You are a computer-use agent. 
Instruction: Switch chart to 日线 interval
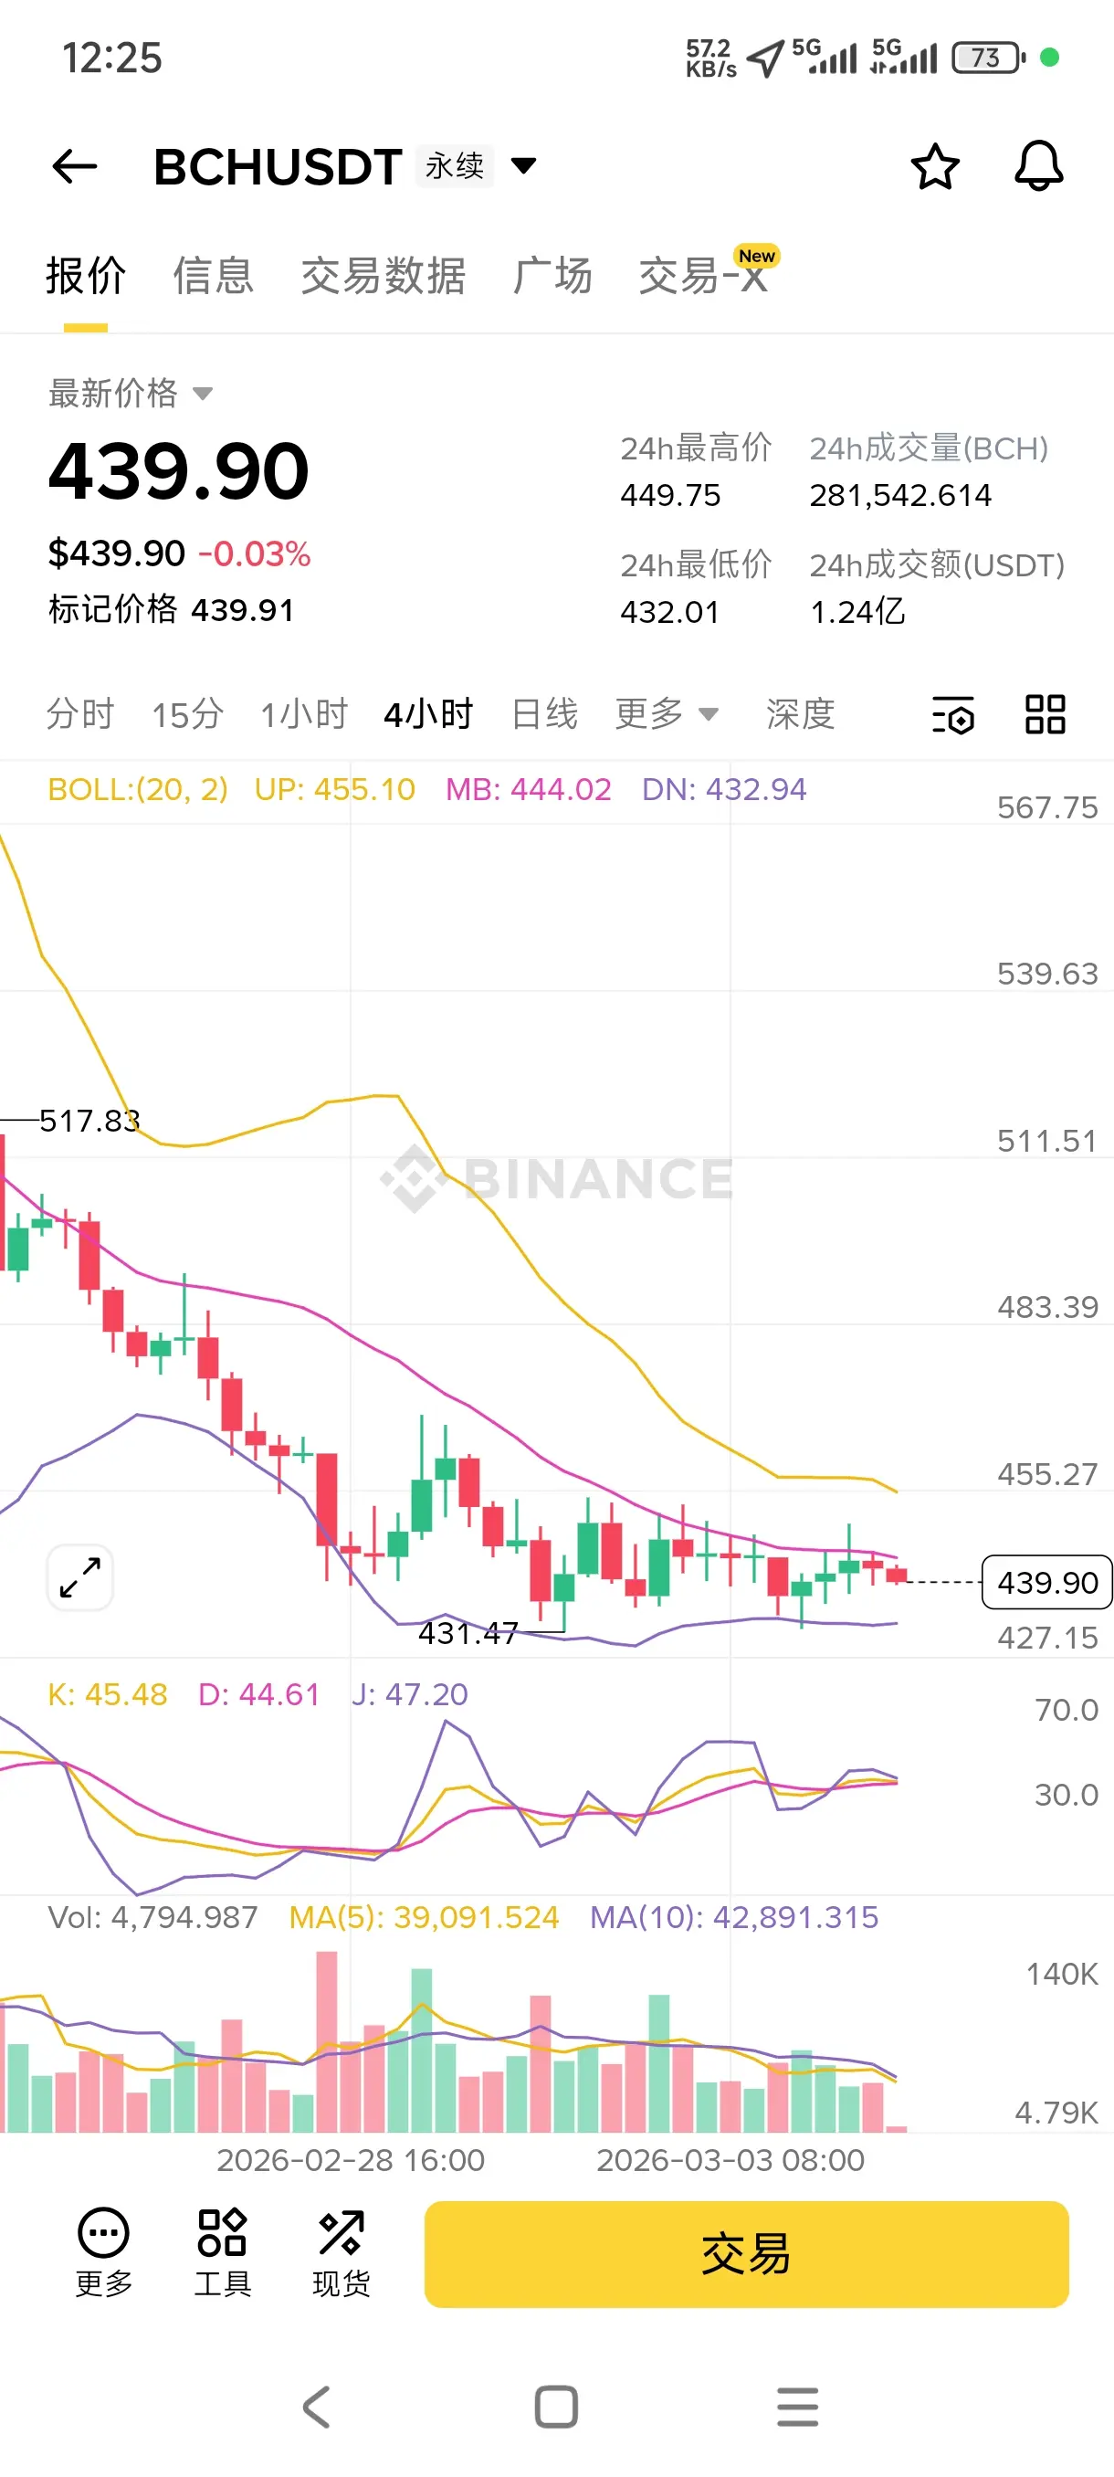(x=545, y=713)
